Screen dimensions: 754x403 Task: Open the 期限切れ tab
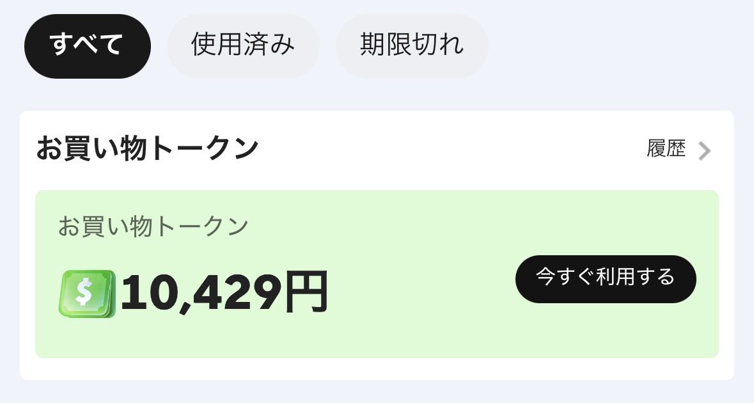click(x=412, y=46)
